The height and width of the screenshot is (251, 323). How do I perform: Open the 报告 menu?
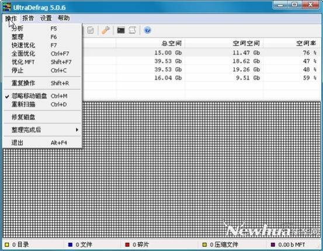click(28, 18)
